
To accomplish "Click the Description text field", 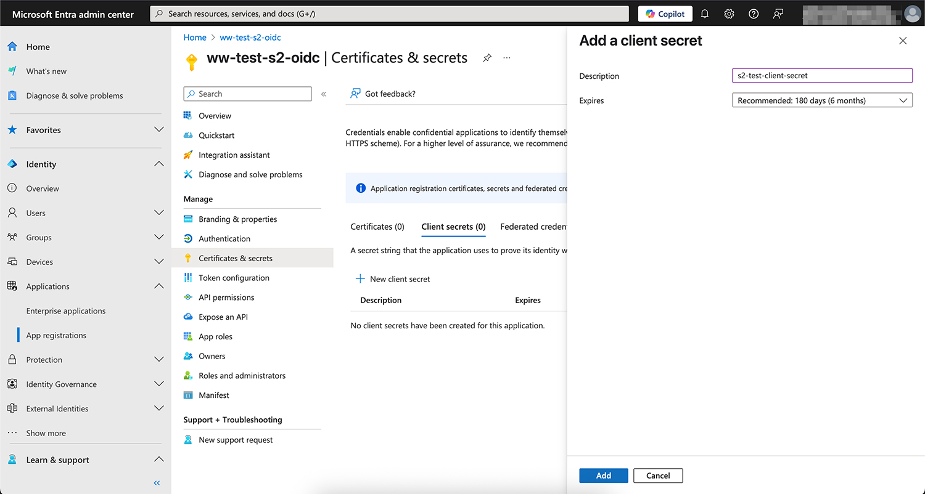I will coord(821,76).
